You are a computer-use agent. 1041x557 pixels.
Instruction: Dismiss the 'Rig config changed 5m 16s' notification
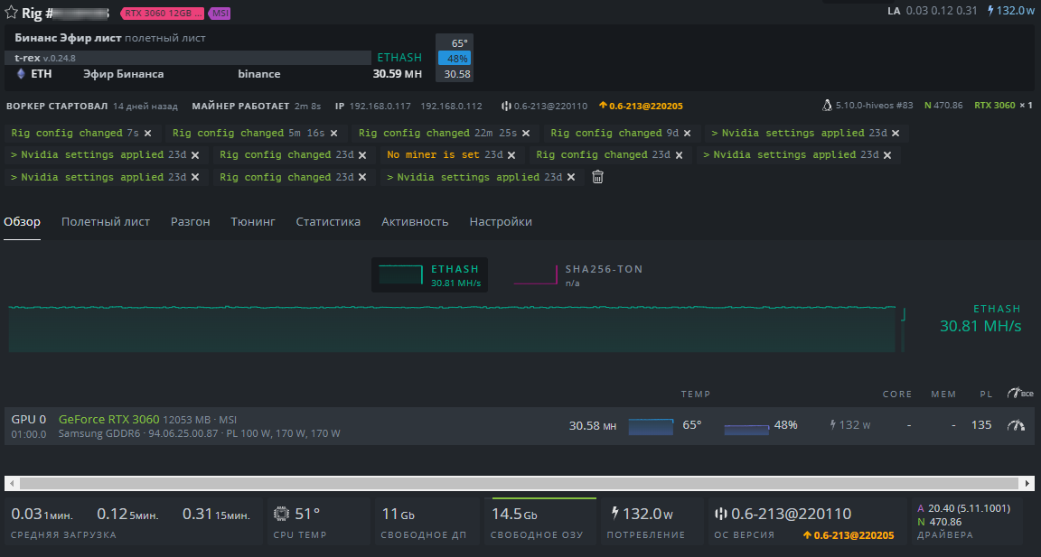click(x=334, y=134)
